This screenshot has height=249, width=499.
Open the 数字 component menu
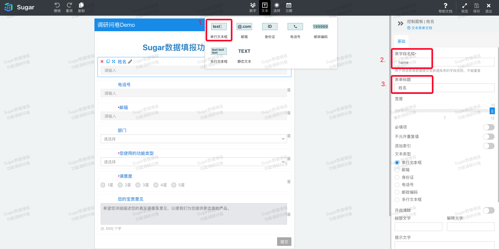pos(253,8)
